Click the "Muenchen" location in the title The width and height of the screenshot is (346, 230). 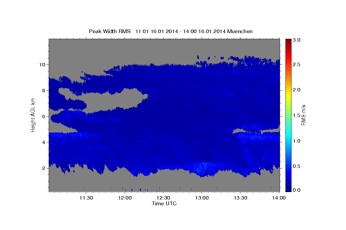pos(240,31)
